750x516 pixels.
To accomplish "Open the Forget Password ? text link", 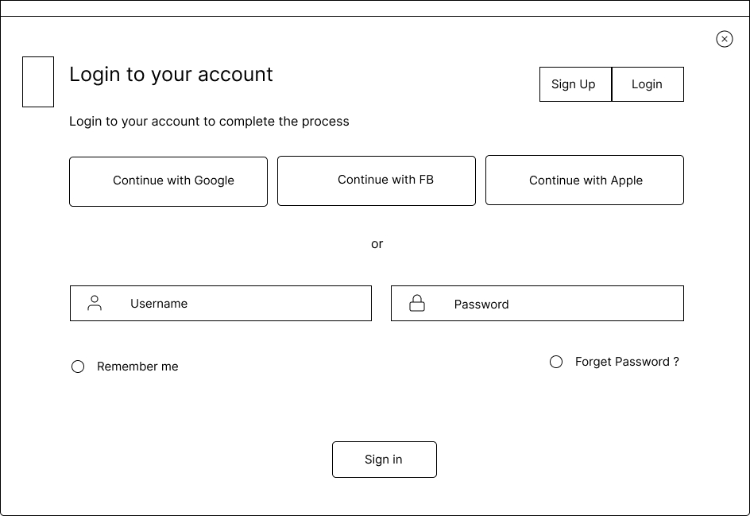I will (627, 362).
